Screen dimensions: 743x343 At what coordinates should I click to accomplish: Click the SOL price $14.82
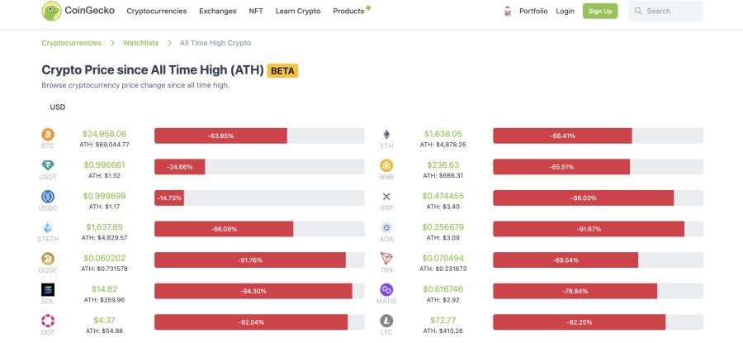pyautogui.click(x=105, y=289)
